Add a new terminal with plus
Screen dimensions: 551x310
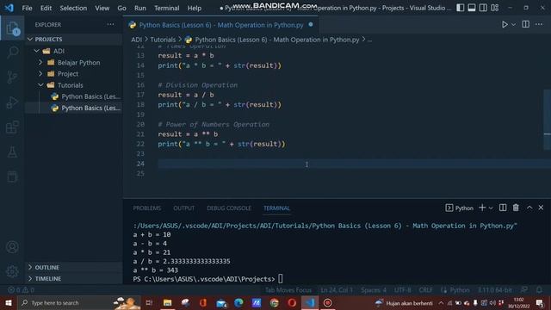click(482, 208)
